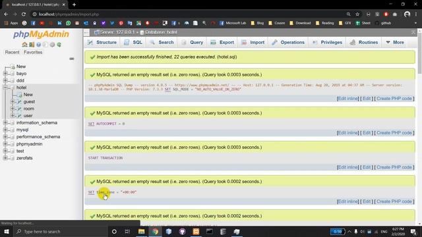Open Chrome from the taskbar

point(155,232)
